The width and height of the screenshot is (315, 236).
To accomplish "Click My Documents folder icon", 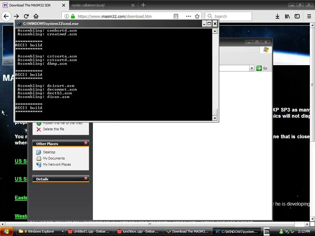I will click(x=38, y=158).
